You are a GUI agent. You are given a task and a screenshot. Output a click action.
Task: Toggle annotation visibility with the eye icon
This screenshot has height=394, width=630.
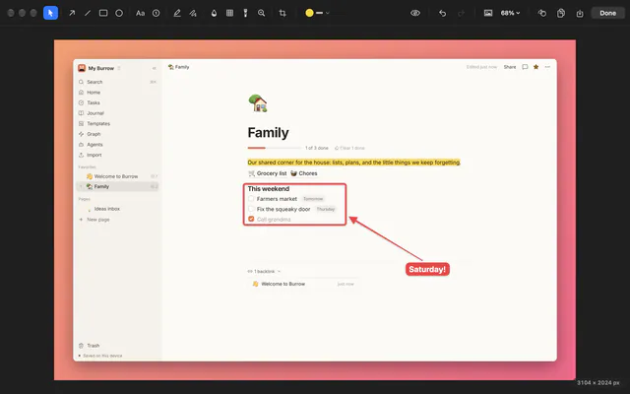click(x=415, y=13)
